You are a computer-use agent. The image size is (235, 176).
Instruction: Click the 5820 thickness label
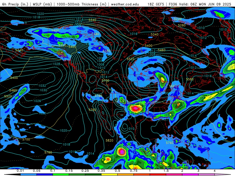coord(109,141)
